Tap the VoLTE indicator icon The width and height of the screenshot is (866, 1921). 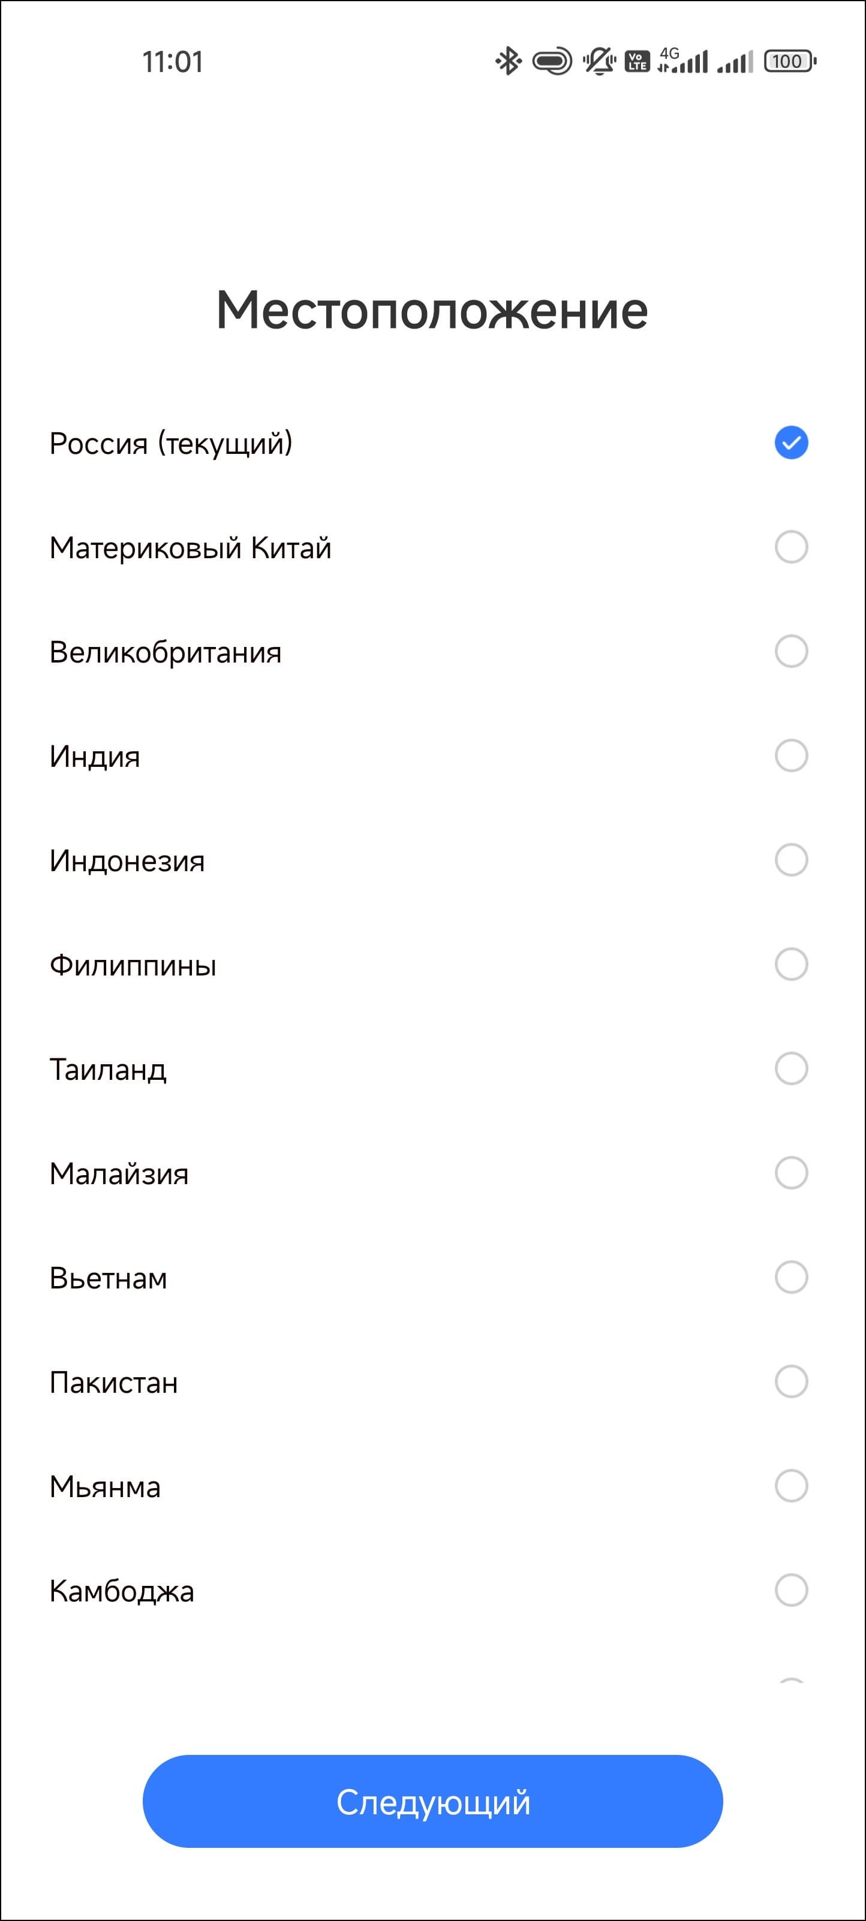pyautogui.click(x=637, y=61)
